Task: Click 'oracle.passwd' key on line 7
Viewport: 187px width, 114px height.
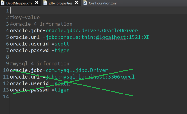Action: pyautogui.click(x=29, y=51)
